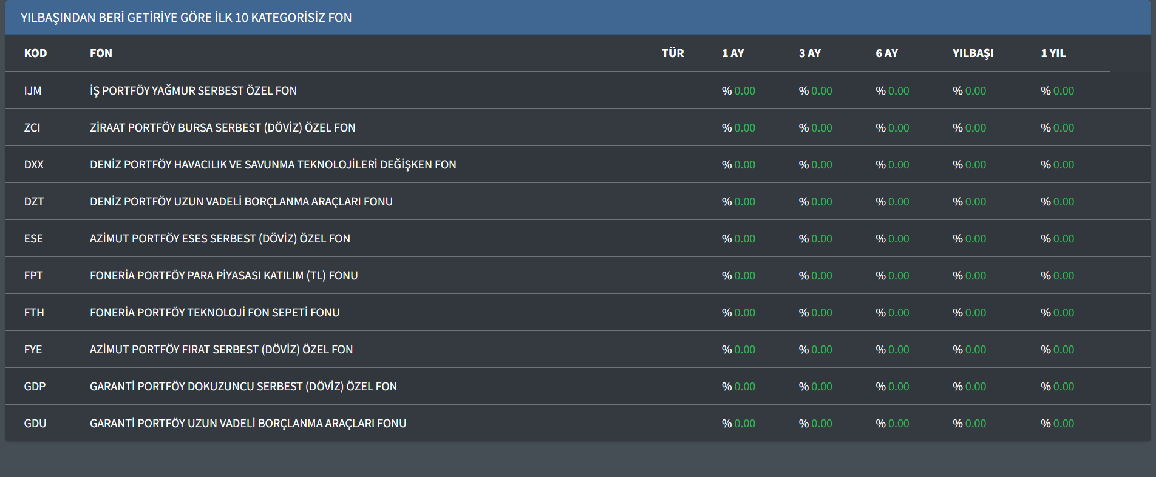Click the 3 AY column header
Viewport: 1156px width, 477px height.
[x=809, y=53]
